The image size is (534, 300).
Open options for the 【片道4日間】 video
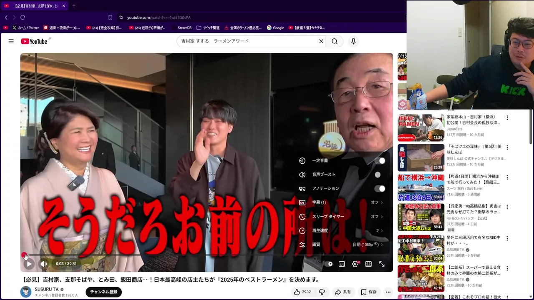click(507, 177)
